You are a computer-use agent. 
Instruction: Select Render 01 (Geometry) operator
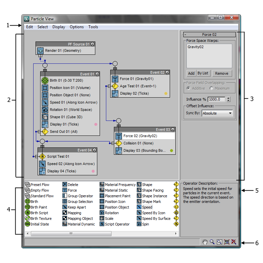coord(65,50)
